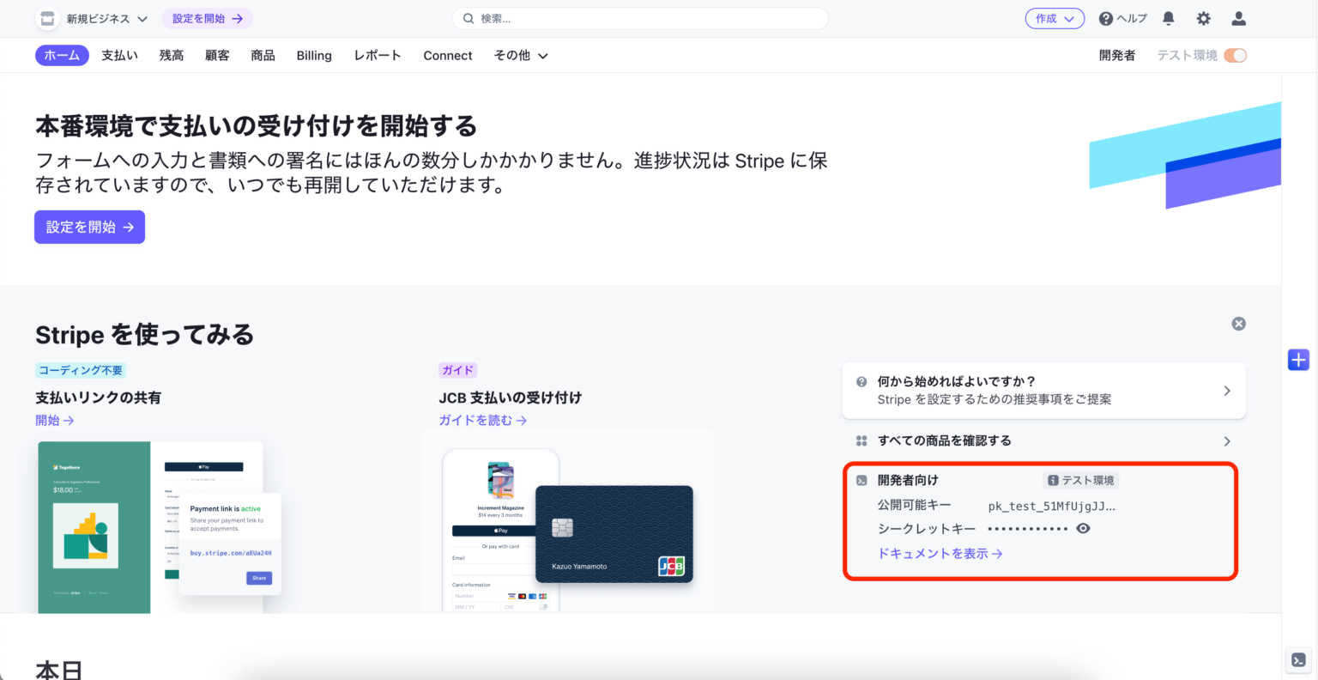Toggle the テスト環境 switch

(1235, 54)
